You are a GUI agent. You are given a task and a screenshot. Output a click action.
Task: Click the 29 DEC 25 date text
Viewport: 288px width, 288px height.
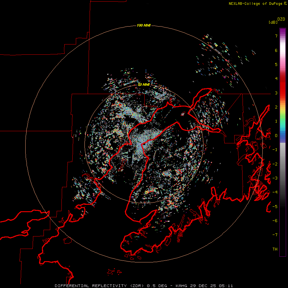203,286
